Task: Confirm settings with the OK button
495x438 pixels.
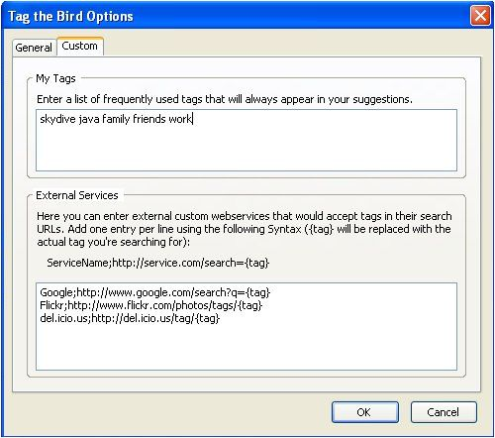Action: [365, 412]
